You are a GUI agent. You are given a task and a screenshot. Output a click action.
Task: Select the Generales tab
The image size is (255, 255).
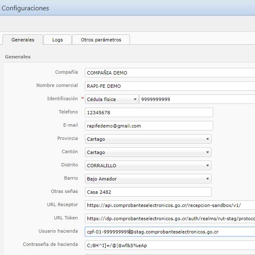[x=23, y=40]
